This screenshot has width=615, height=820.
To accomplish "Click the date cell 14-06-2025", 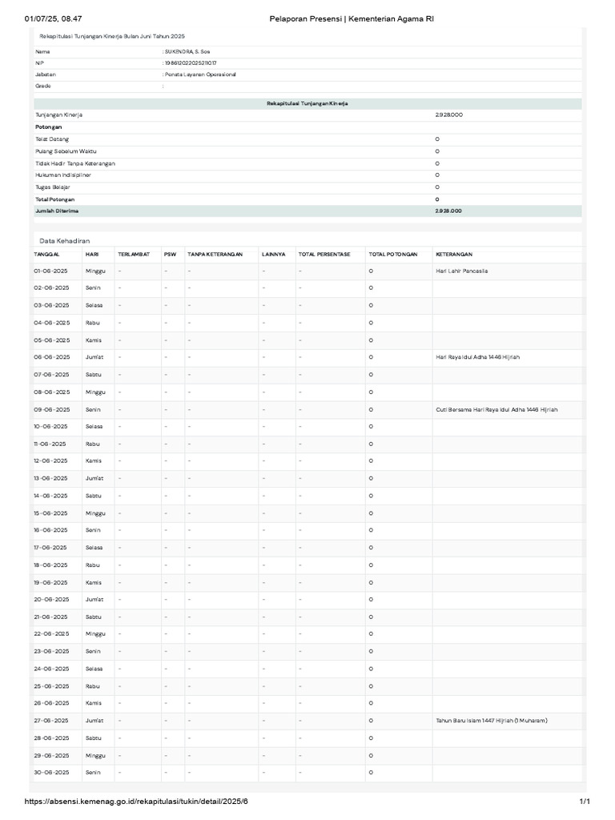I will point(50,496).
